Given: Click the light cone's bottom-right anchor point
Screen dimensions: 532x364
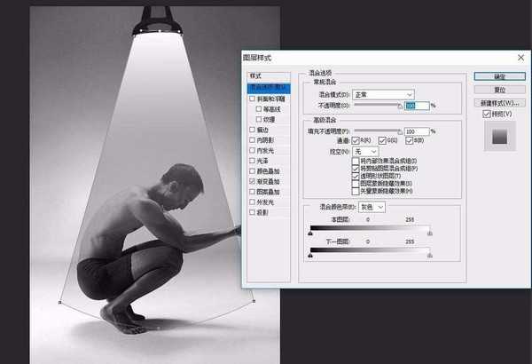Looking at the screenshot, I should tap(254, 301).
